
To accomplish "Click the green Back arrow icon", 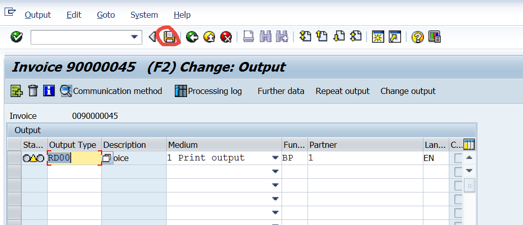I will pos(192,37).
